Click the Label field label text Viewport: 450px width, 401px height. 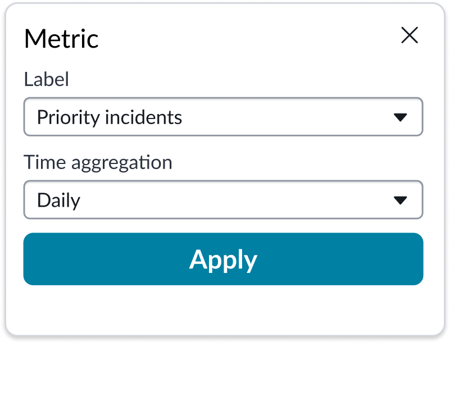47,79
